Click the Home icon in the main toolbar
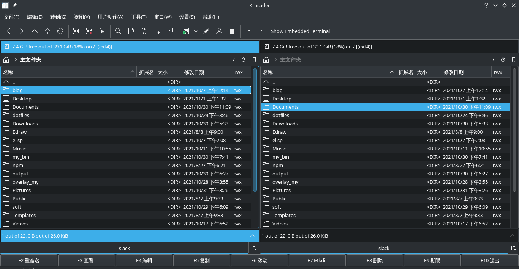This screenshot has height=269, width=519. tap(47, 31)
